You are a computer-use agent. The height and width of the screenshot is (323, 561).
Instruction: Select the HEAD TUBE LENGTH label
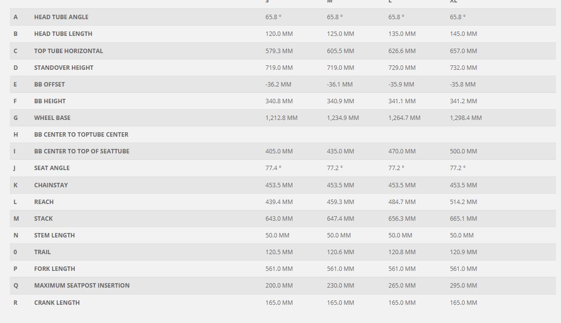click(x=63, y=33)
